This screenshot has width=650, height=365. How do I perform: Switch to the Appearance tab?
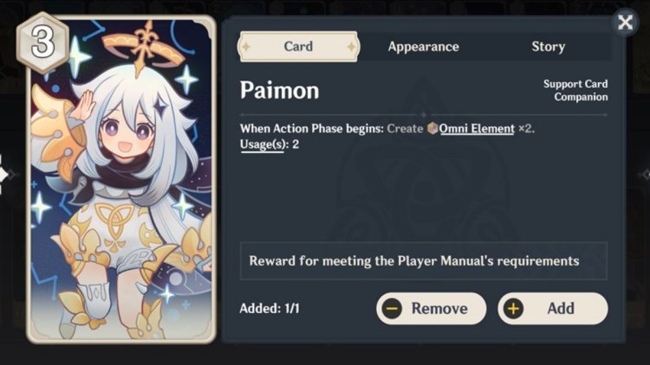(x=423, y=47)
